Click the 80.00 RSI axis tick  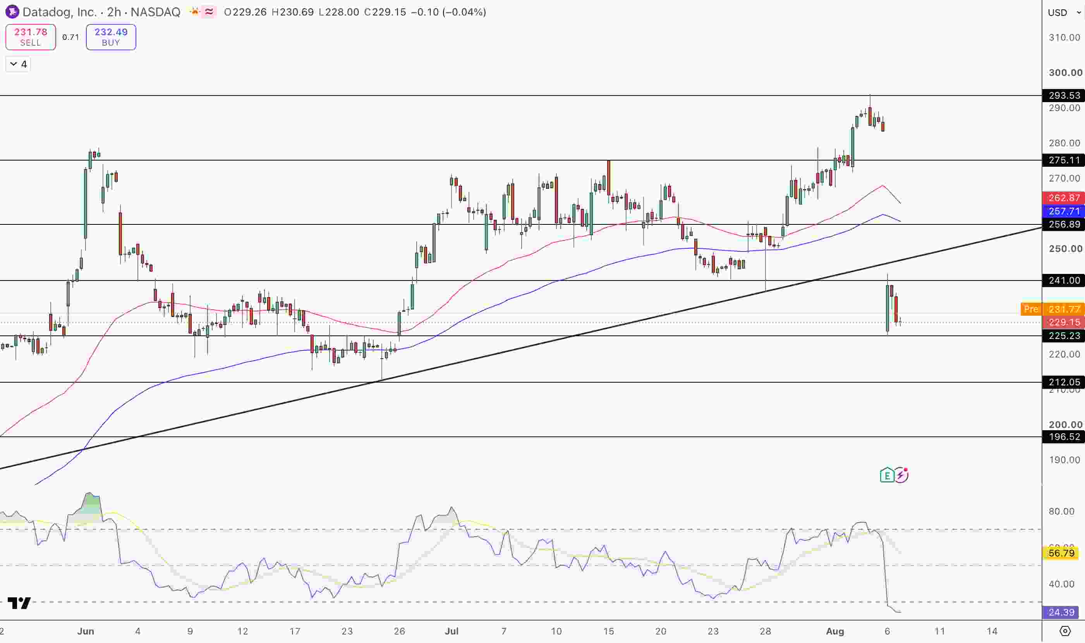pyautogui.click(x=1061, y=511)
